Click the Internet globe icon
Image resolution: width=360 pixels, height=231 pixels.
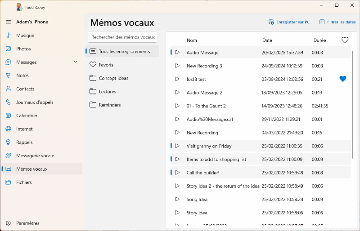pyautogui.click(x=8, y=129)
